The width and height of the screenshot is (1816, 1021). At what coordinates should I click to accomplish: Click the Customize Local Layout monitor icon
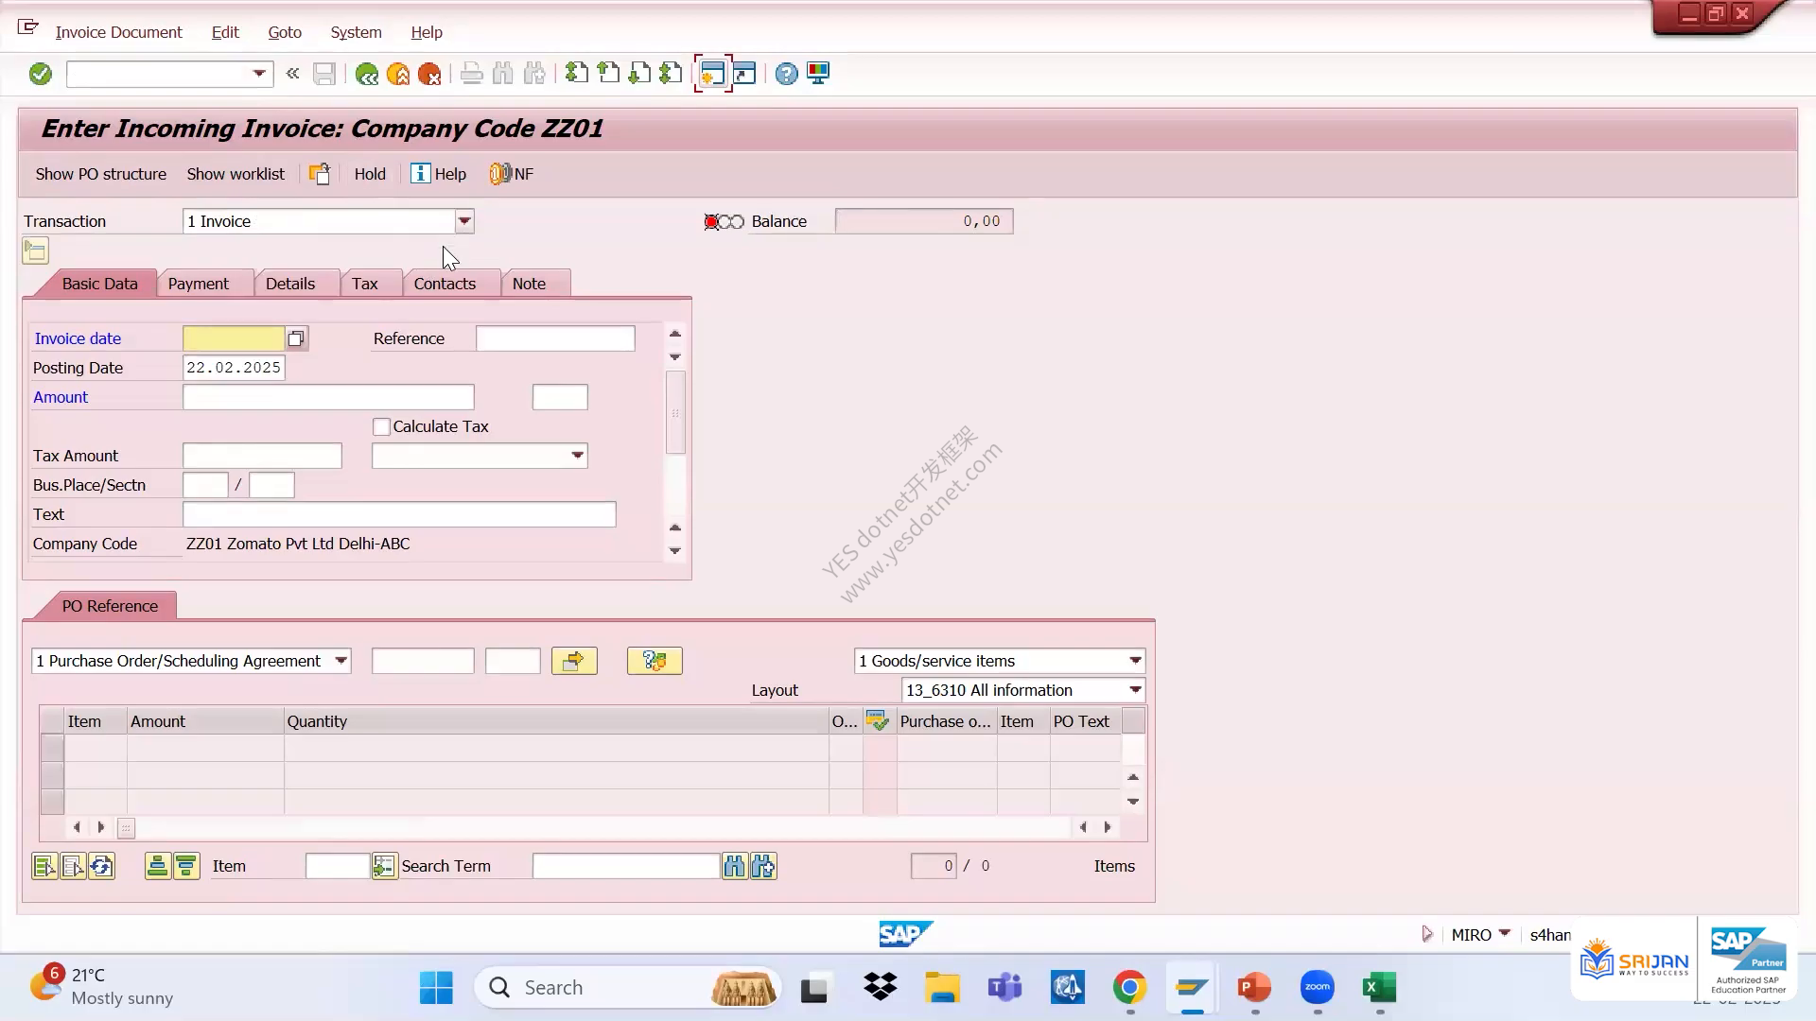pyautogui.click(x=818, y=74)
